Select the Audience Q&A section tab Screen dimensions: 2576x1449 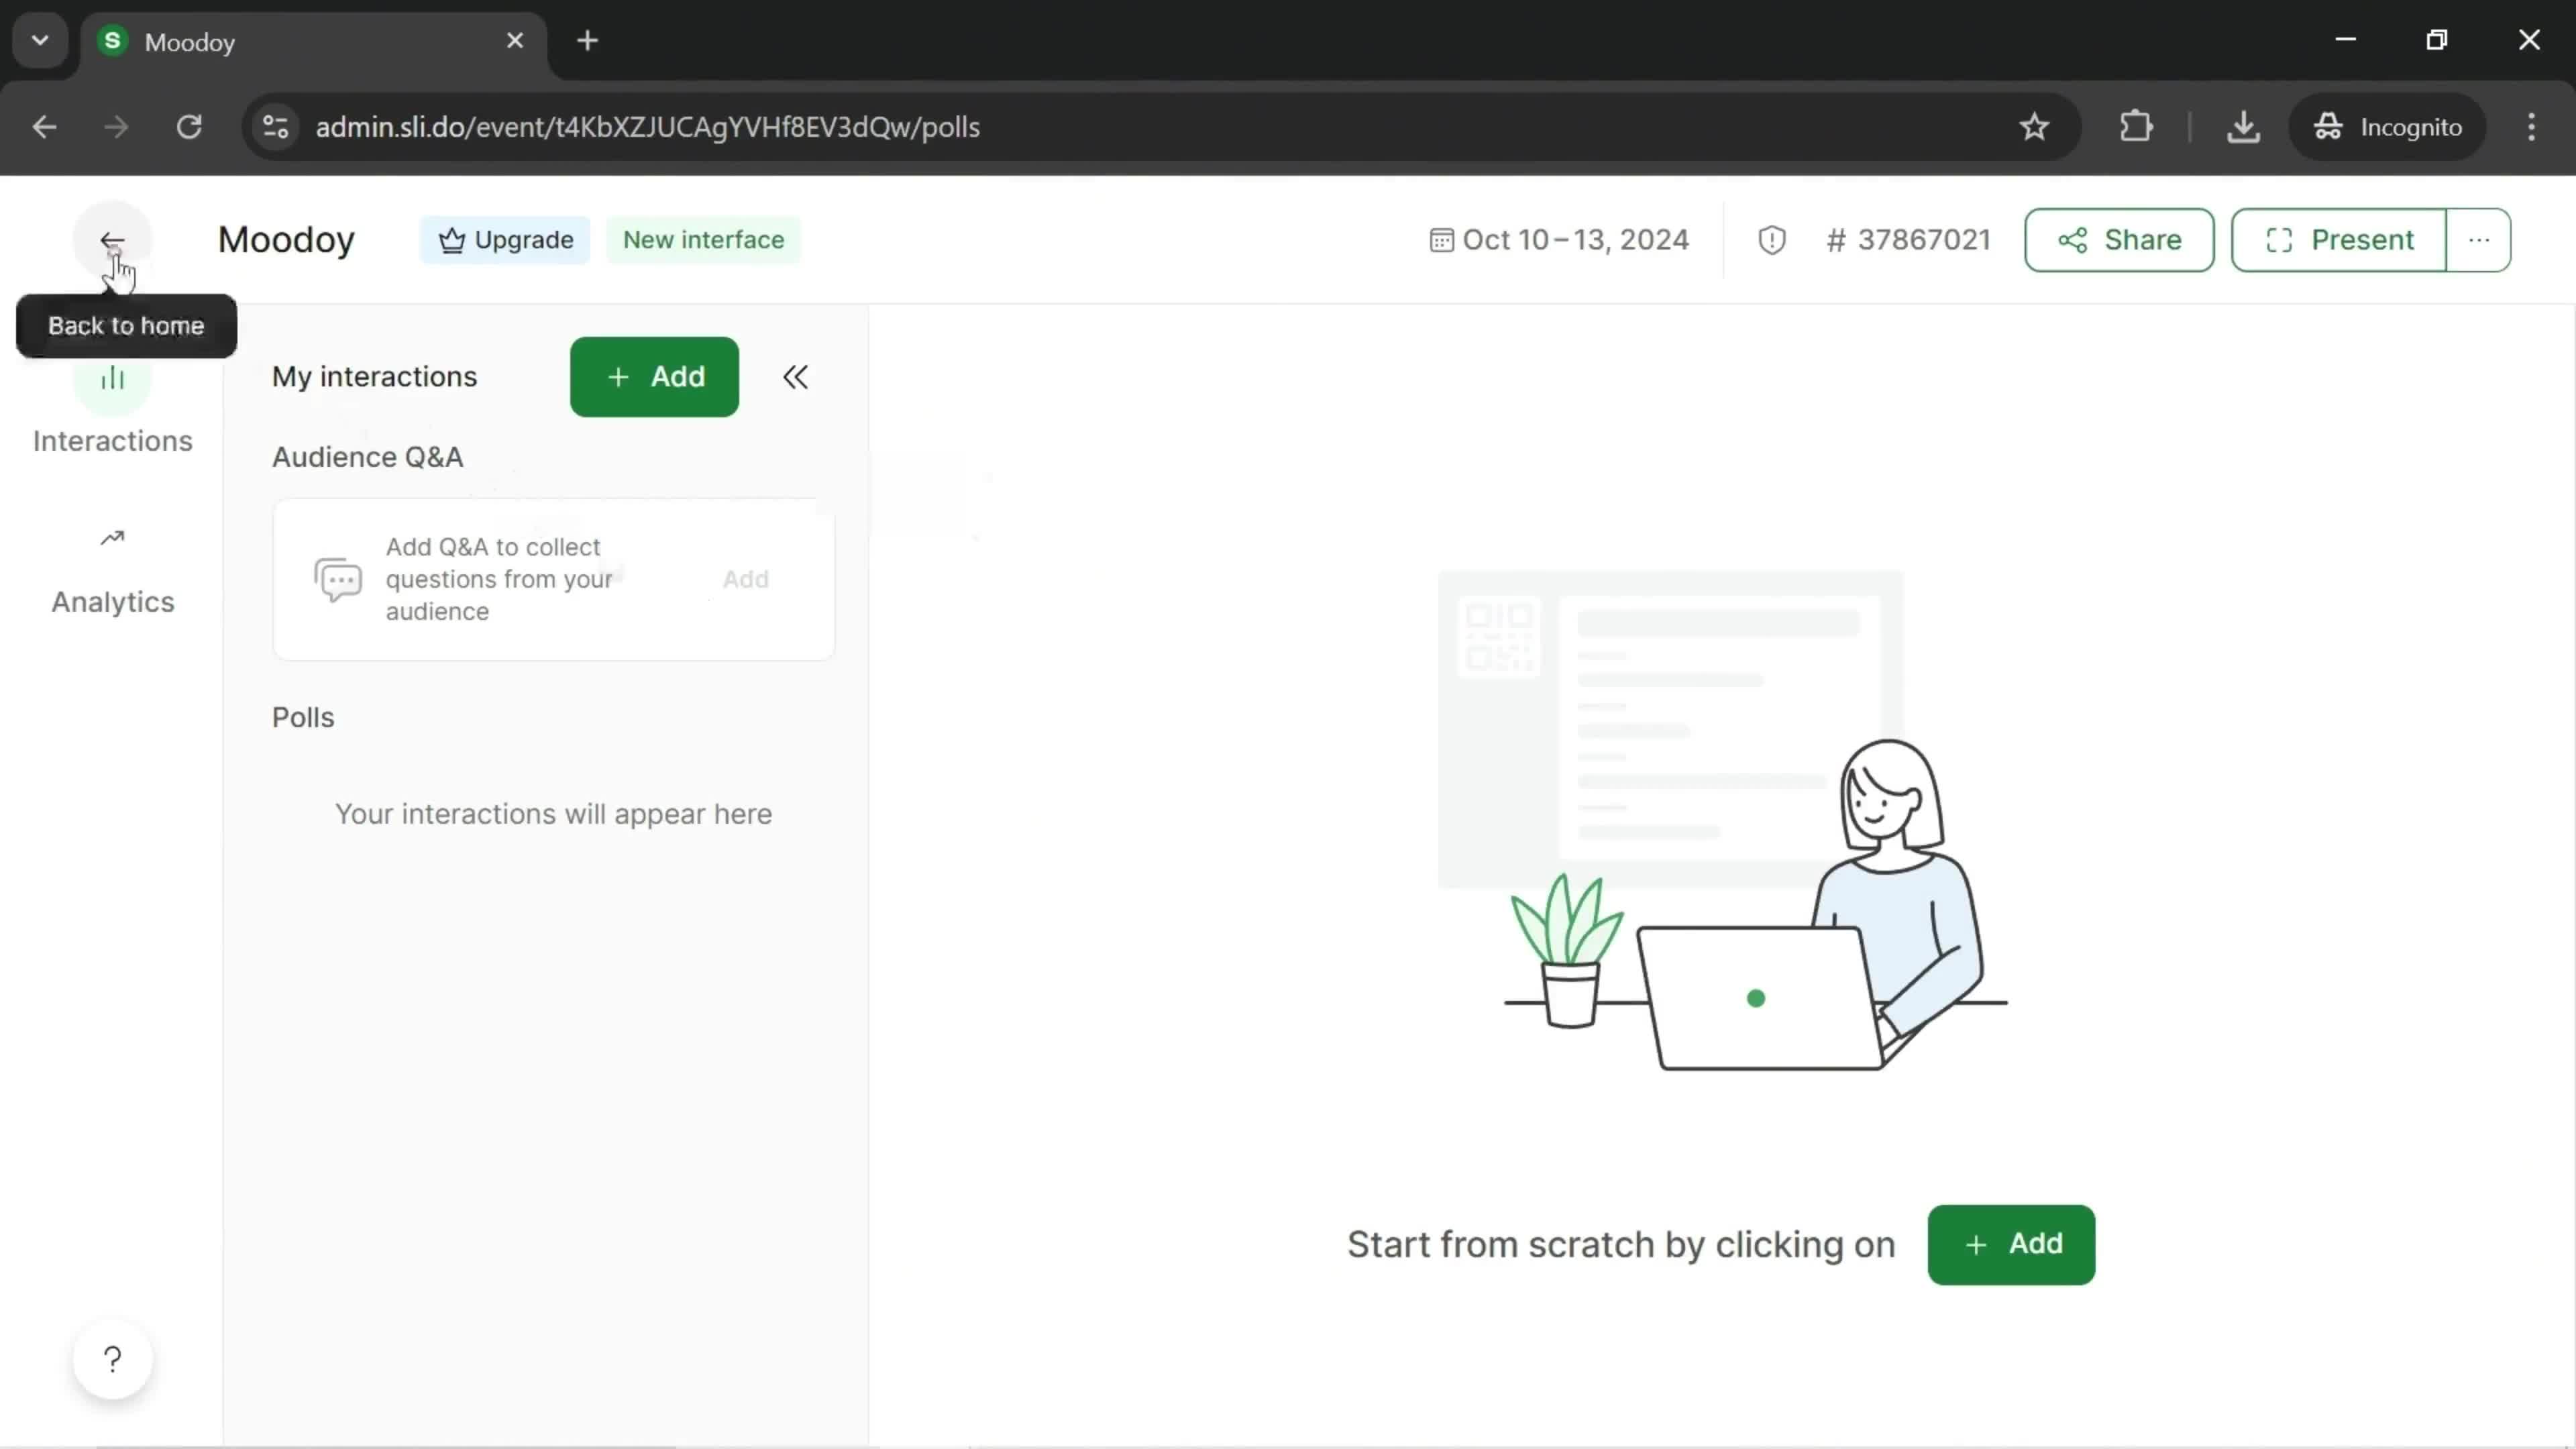pos(368,456)
